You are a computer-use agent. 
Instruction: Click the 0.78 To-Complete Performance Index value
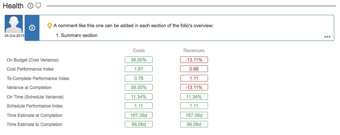[x=139, y=78]
